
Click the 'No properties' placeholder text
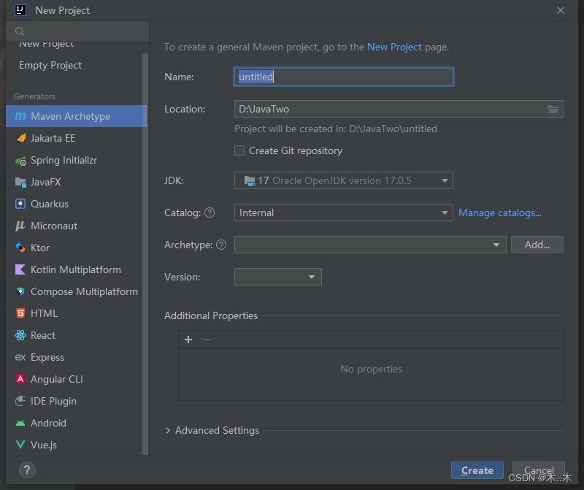[x=371, y=369]
